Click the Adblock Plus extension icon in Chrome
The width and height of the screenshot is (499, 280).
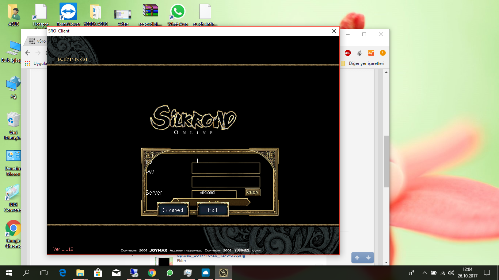pyautogui.click(x=348, y=53)
